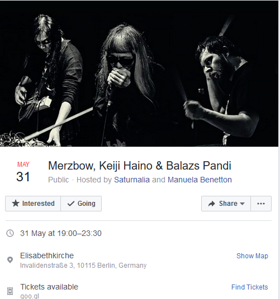Open the event cover photo
Screen dimensions: 280x299
pyautogui.click(x=139, y=74)
